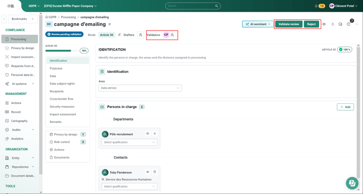The width and height of the screenshot is (363, 194).
Task: Switch to the Data subject rights section
Action: click(x=62, y=84)
